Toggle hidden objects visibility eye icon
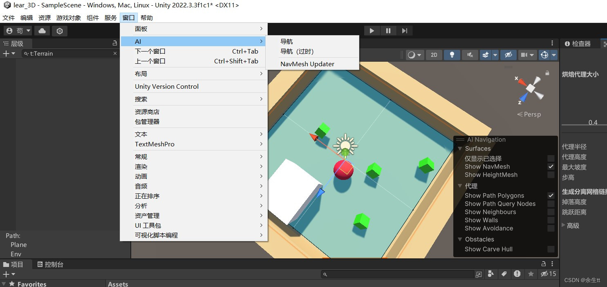The height and width of the screenshot is (287, 607). pyautogui.click(x=508, y=55)
